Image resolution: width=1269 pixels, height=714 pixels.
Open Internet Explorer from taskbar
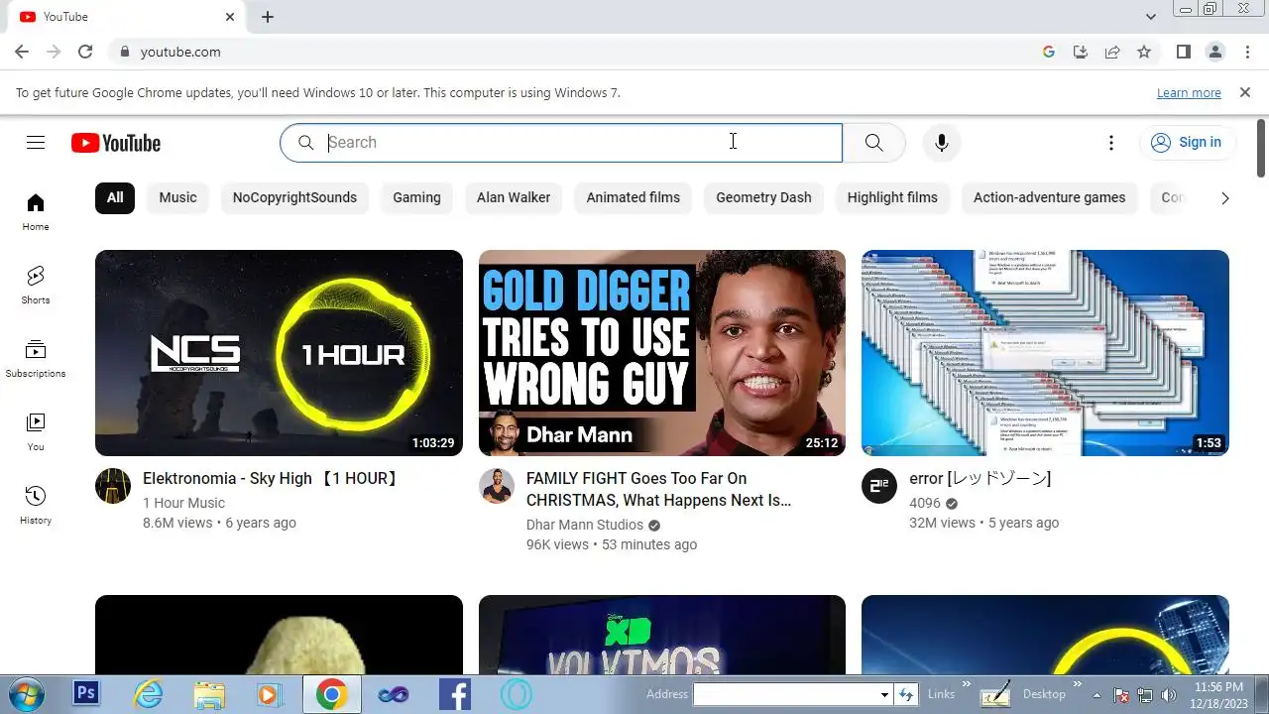148,695
